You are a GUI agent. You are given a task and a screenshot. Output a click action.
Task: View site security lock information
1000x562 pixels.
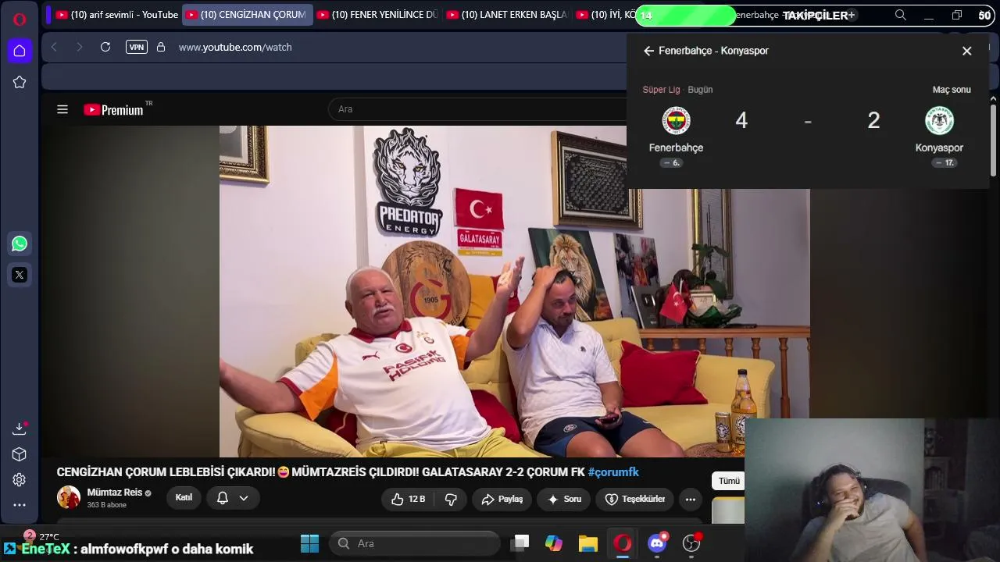[x=161, y=47]
